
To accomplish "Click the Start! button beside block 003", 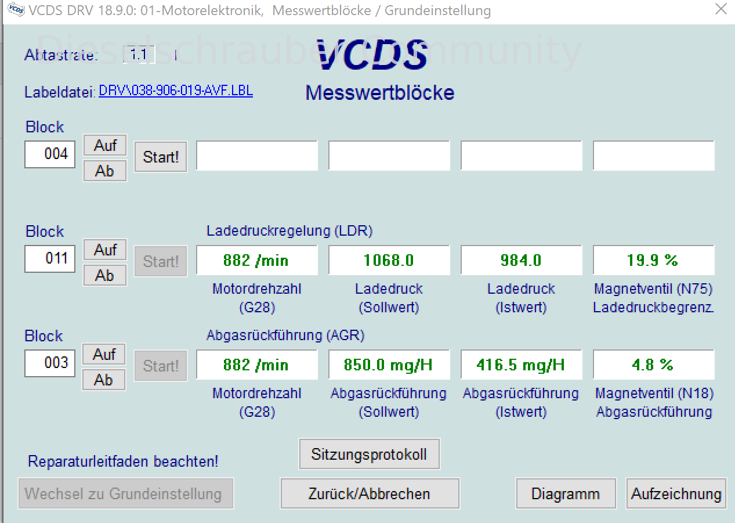I will [161, 366].
